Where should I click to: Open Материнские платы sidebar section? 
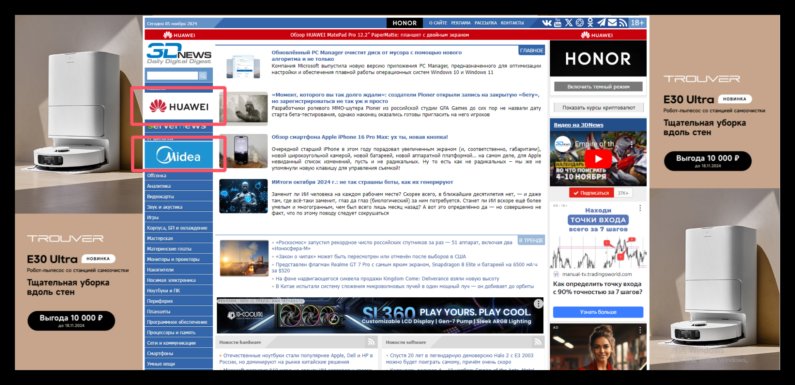point(179,249)
